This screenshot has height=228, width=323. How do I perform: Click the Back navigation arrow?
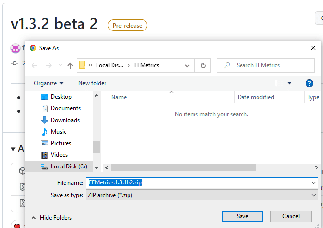coord(34,65)
